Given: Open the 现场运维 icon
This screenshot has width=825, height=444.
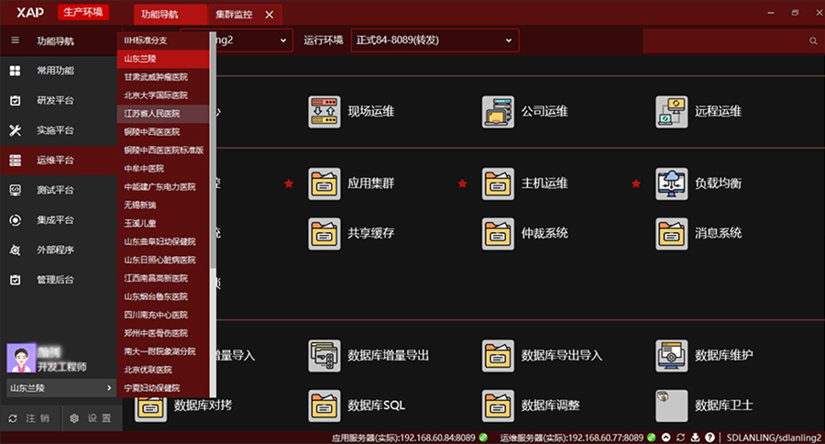Looking at the screenshot, I should click(324, 112).
